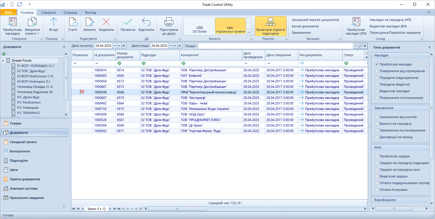
Task: Collapse the Типи документів right panel
Action: coord(429,47)
